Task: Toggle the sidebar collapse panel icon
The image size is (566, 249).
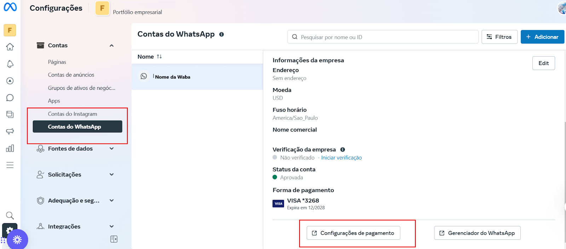Action: [114, 239]
